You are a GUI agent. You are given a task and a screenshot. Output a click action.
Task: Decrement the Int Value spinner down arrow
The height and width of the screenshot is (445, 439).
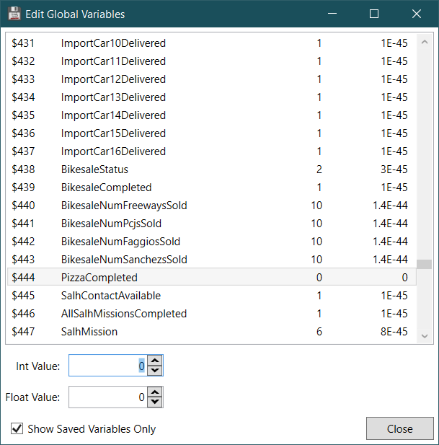[155, 371]
